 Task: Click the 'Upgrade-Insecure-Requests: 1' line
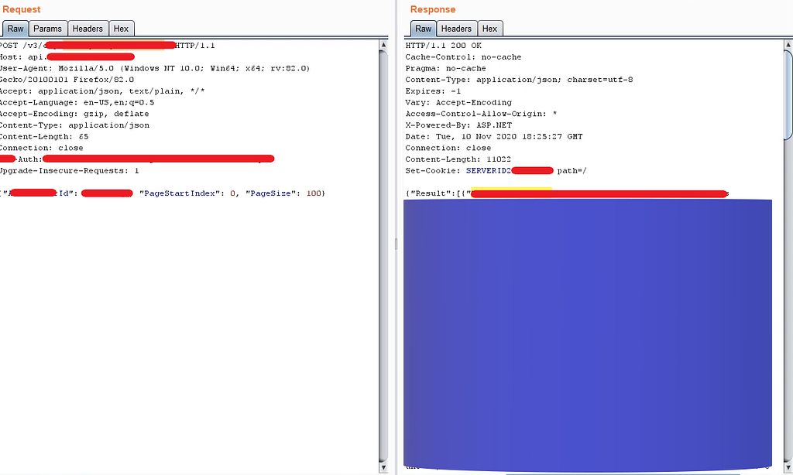tap(69, 170)
